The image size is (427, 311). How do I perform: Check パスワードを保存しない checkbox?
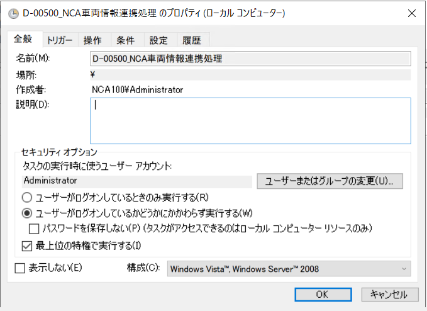click(34, 229)
